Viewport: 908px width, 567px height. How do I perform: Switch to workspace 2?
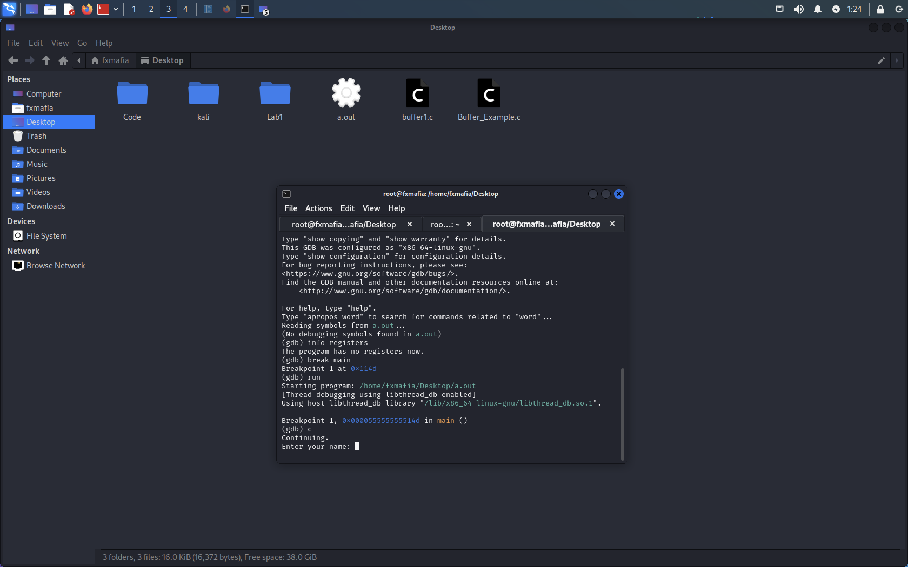coord(151,9)
